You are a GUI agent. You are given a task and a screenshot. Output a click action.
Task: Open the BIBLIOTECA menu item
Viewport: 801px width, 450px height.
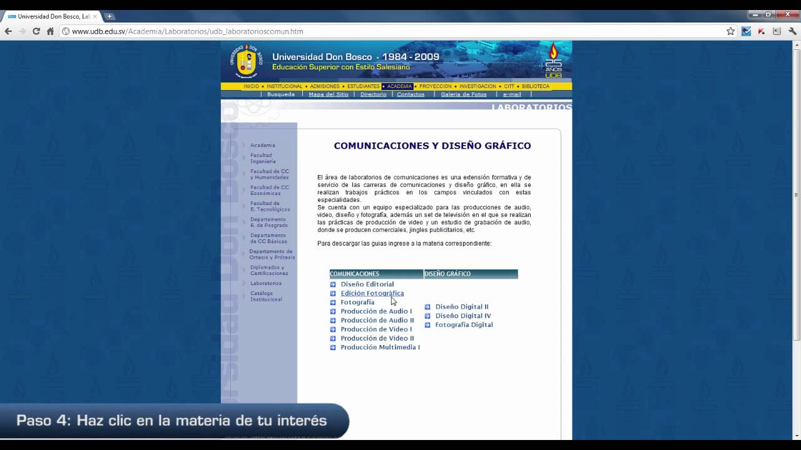[536, 86]
